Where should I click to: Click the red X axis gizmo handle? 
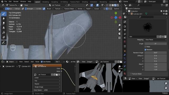pyautogui.click(x=120, y=17)
